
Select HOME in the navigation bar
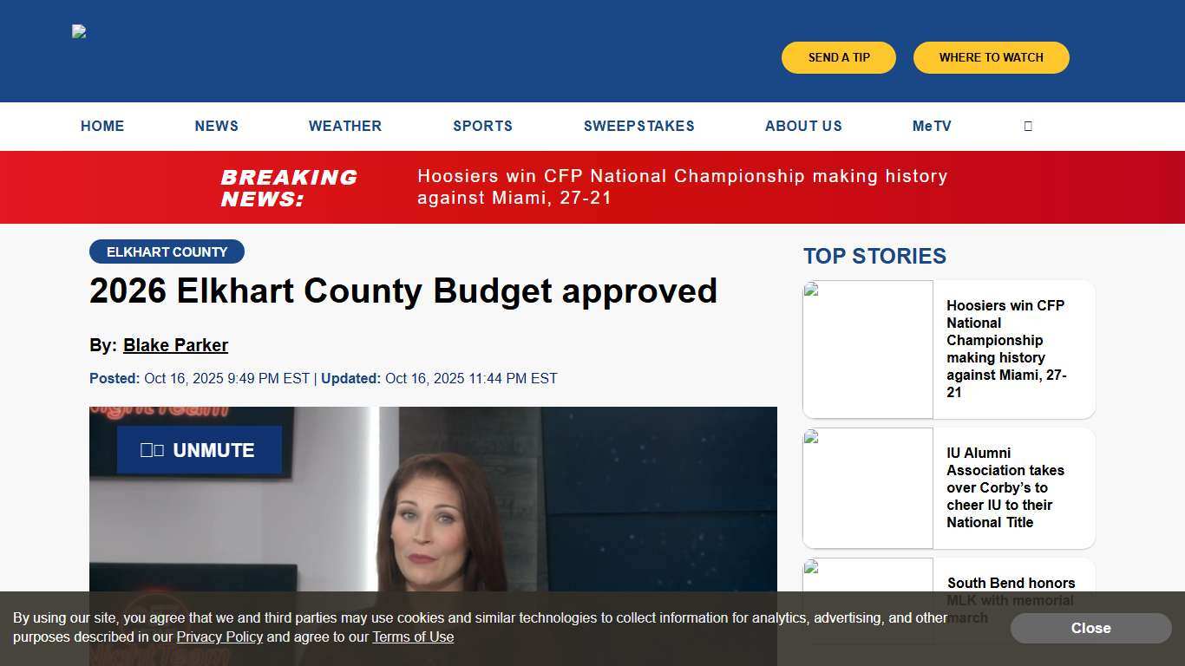102,126
